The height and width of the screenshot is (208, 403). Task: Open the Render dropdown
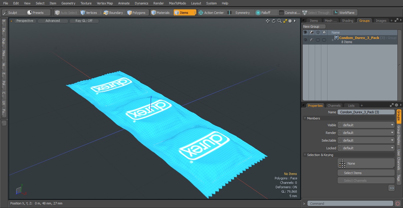click(368, 133)
